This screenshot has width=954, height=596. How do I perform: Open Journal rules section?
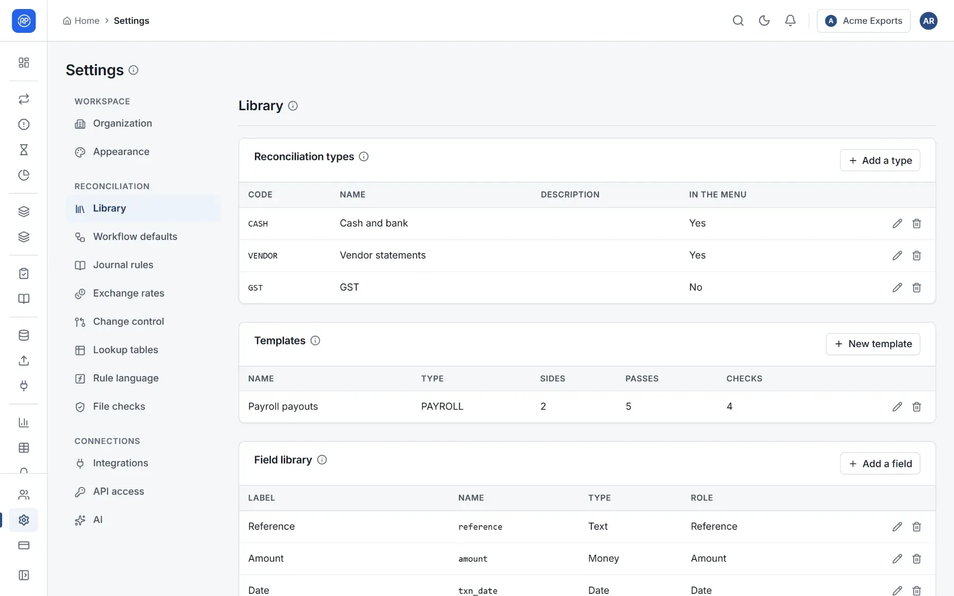point(143,265)
